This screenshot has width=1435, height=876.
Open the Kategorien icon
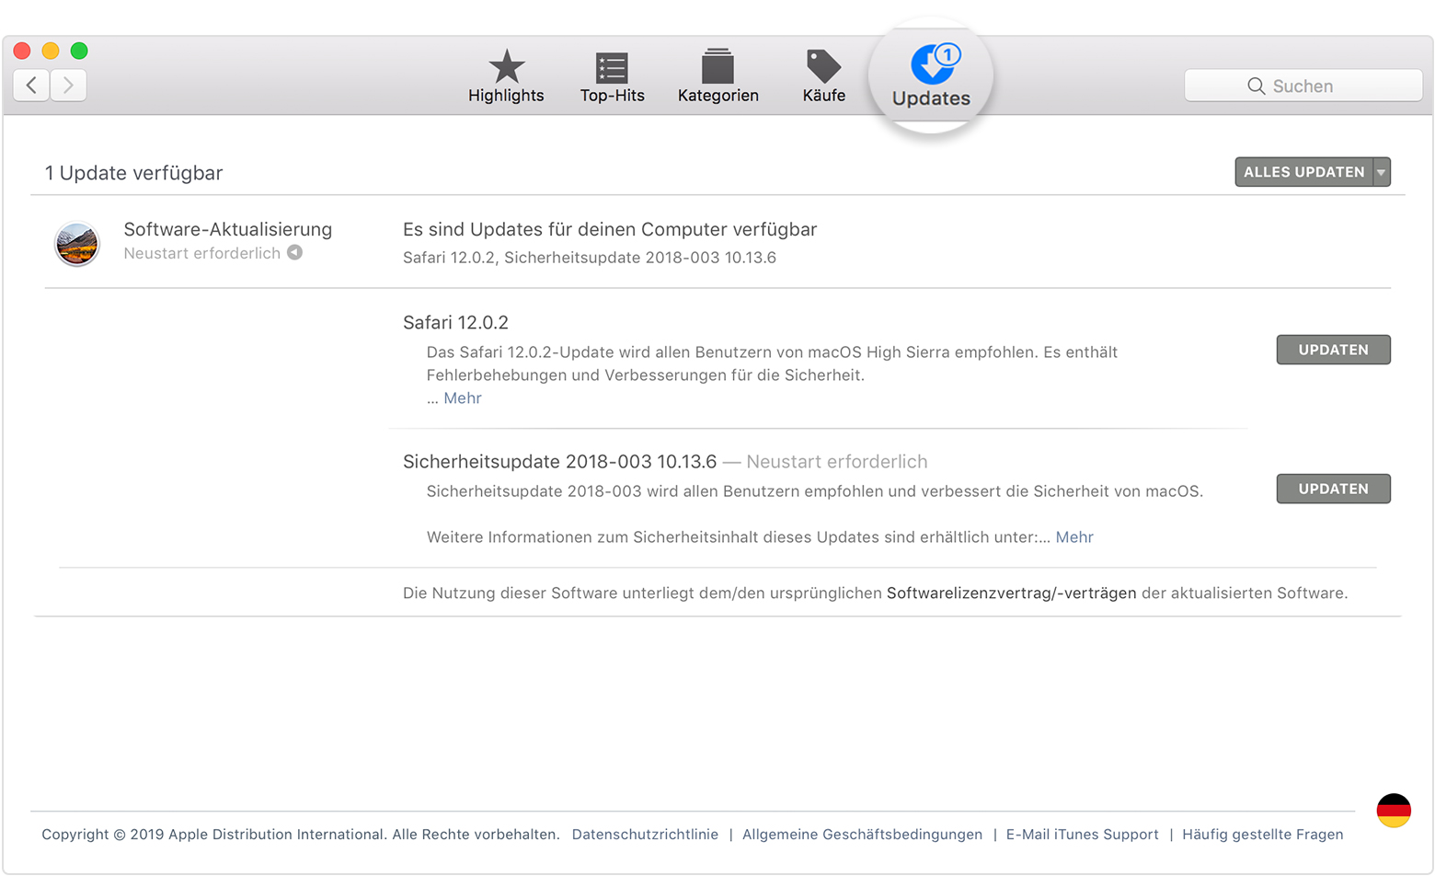coord(717,66)
